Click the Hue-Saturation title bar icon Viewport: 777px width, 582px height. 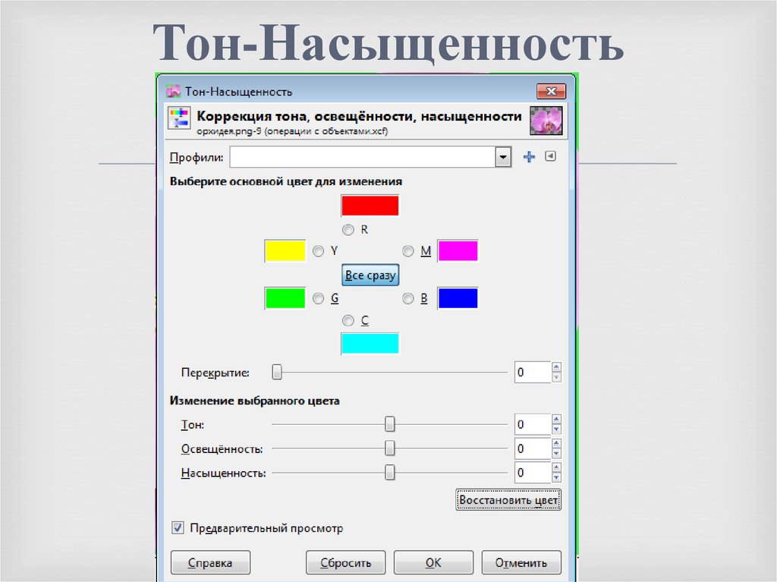click(173, 90)
